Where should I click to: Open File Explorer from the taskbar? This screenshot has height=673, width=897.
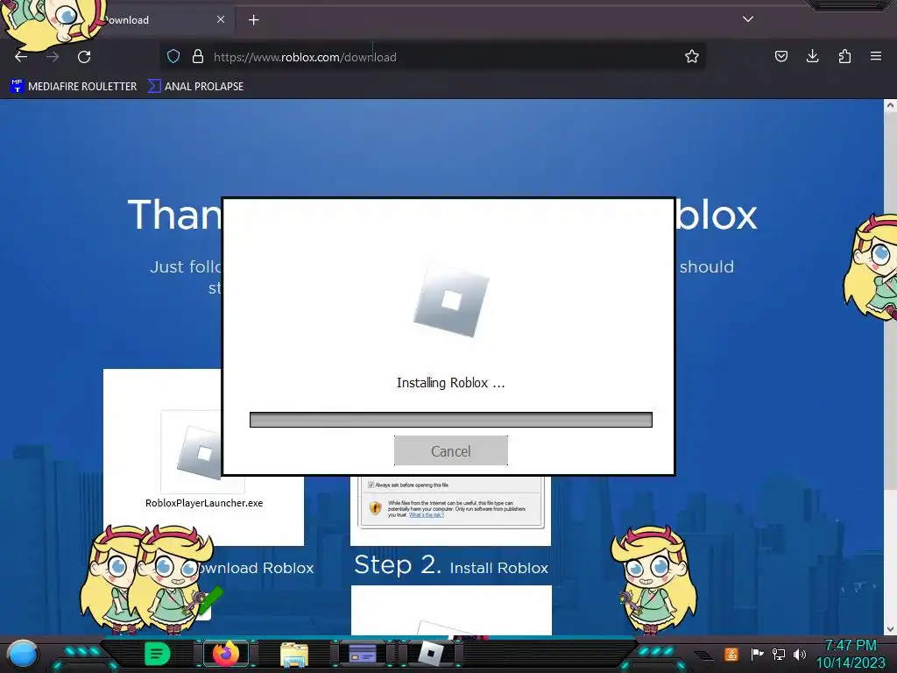click(294, 654)
